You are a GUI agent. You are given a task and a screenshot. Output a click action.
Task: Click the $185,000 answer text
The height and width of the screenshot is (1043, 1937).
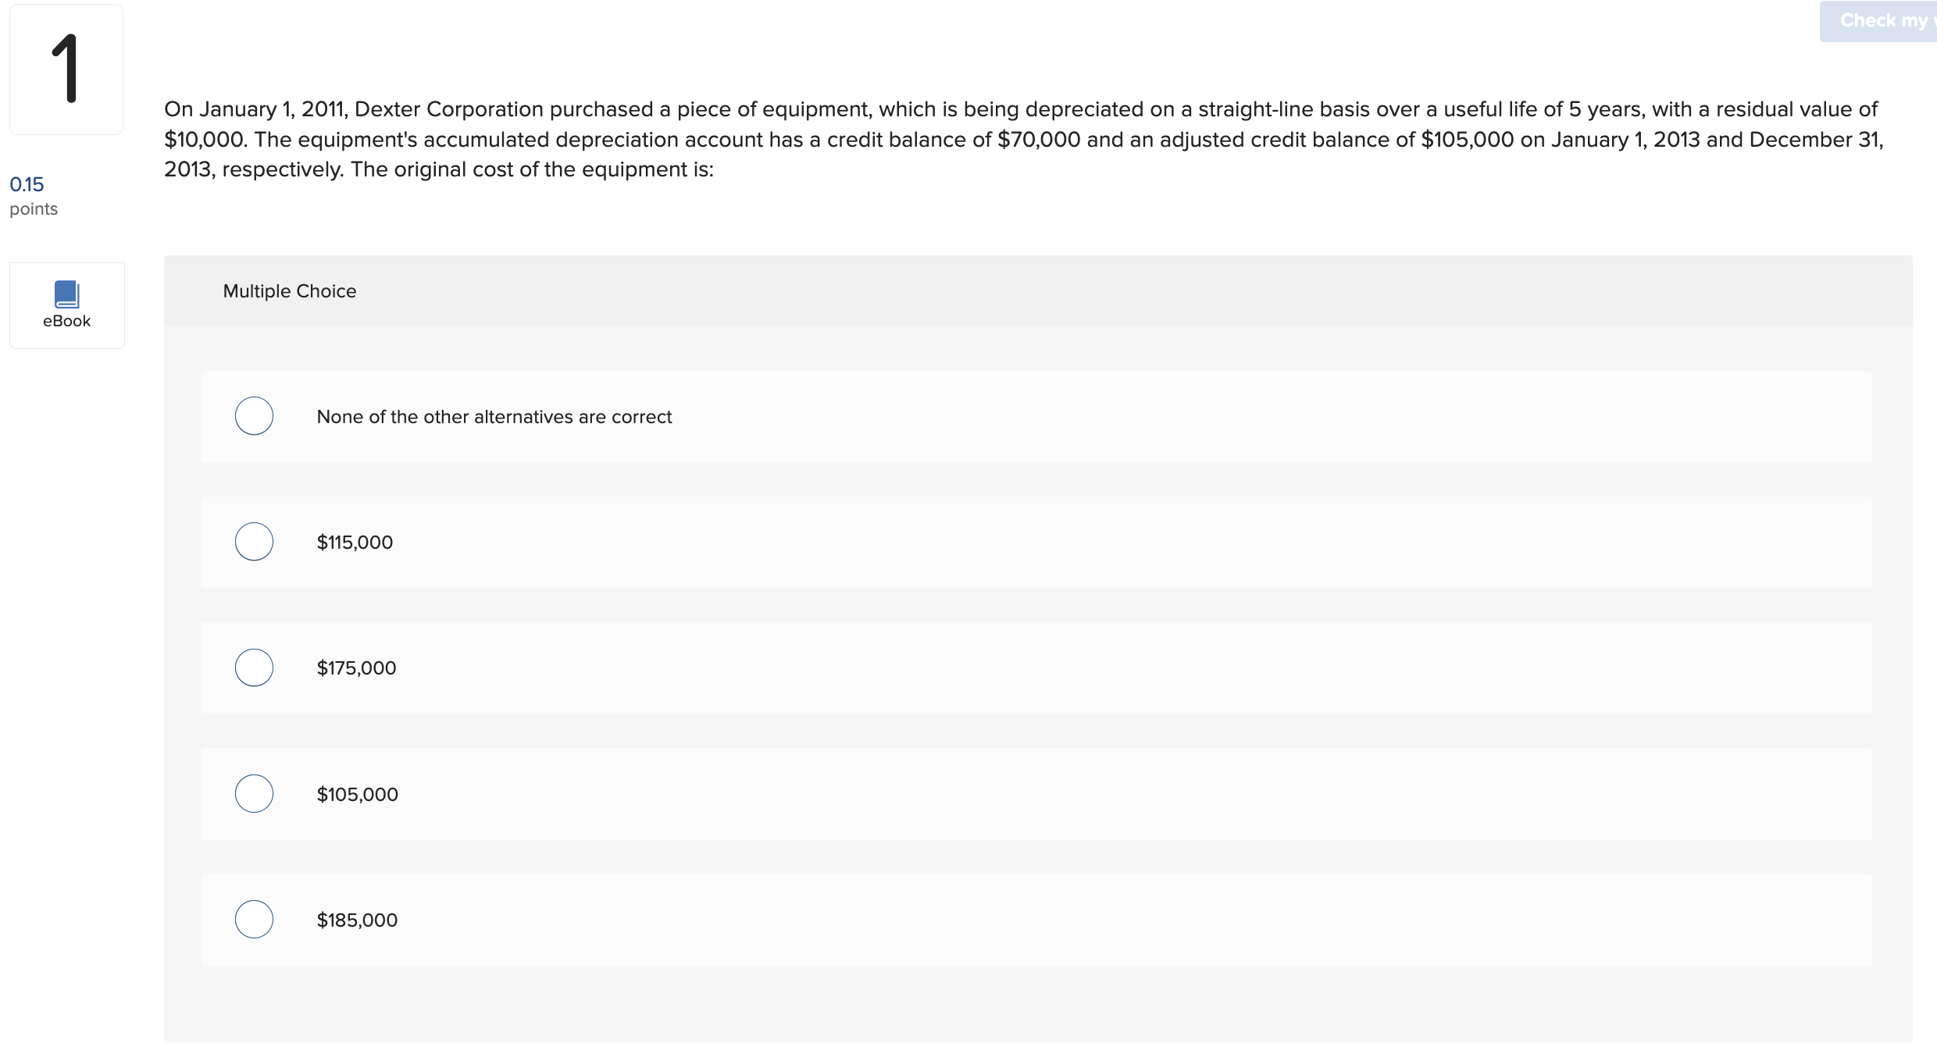coord(356,920)
